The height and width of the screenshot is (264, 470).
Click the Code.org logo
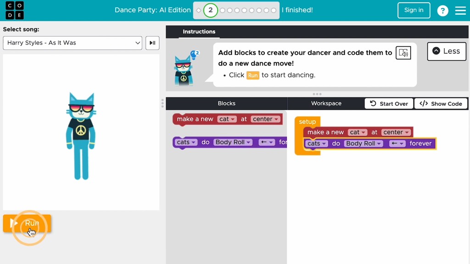(x=13, y=10)
